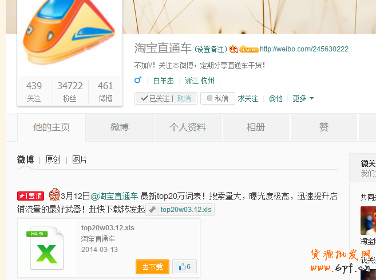Open the weibo.com/245630222 profile link

[x=304, y=49]
